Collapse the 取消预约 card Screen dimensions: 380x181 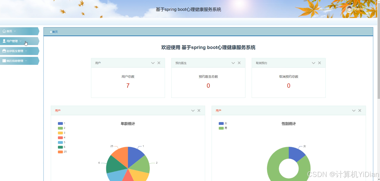click(313, 63)
